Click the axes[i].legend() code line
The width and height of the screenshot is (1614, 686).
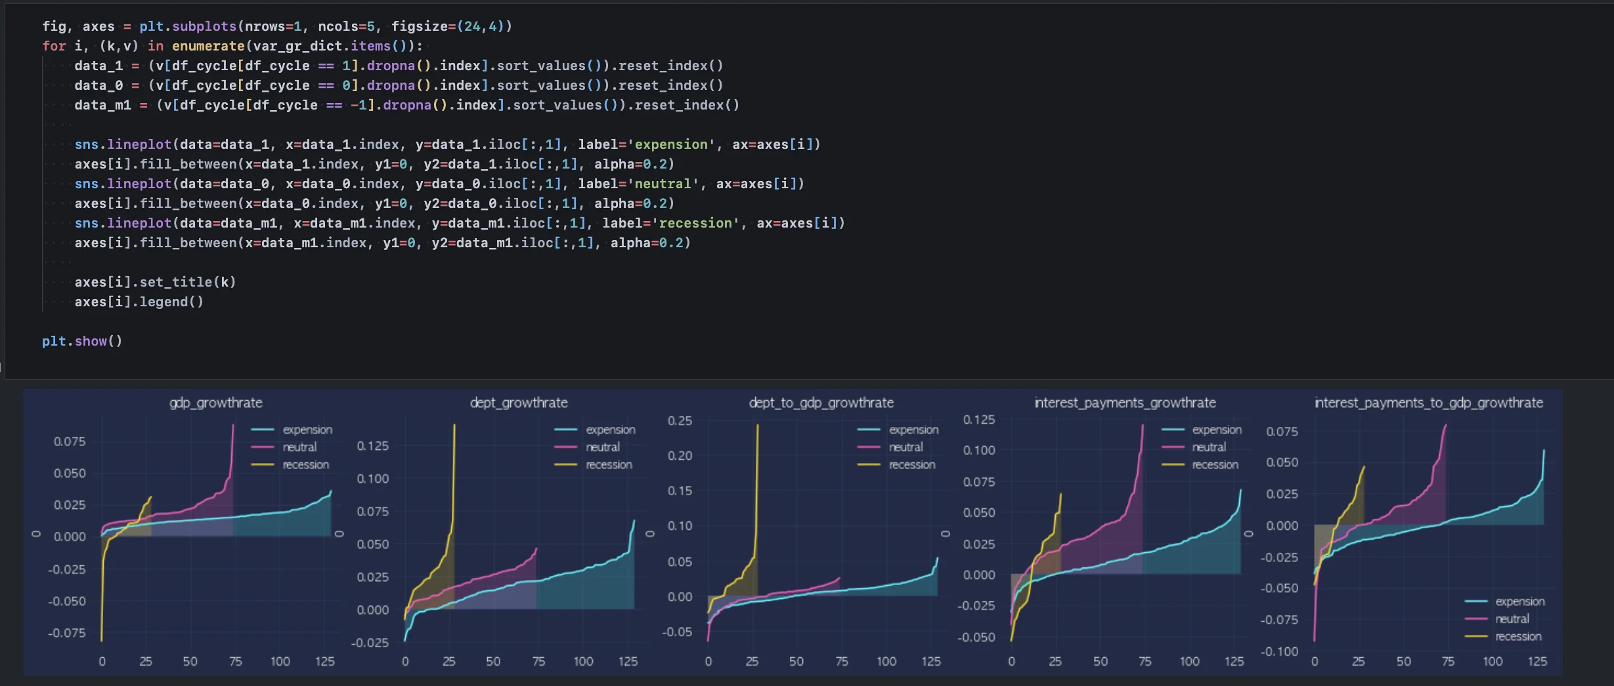coord(139,302)
